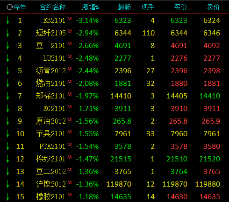Viewport: 229px width, 202px height.
Task: Click the -1.18% change value
Action: pyautogui.click(x=87, y=197)
